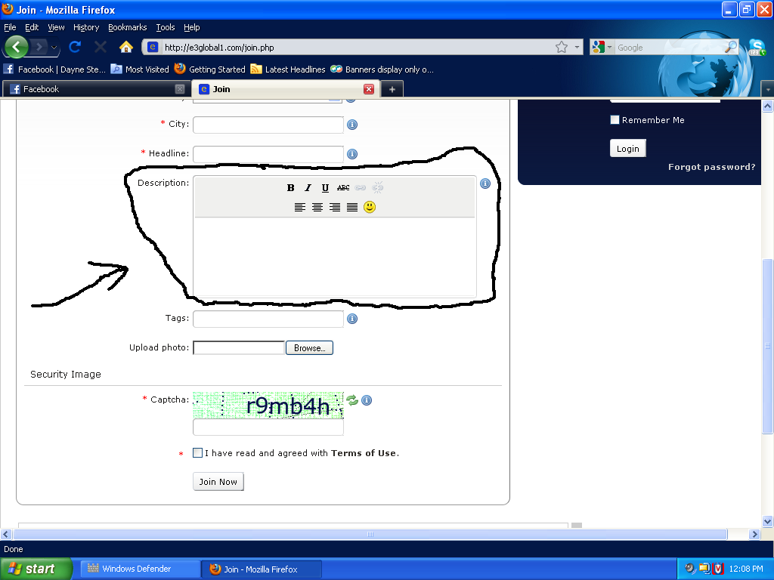Check the Terms of Use agreement box
The image size is (774, 580).
point(197,453)
